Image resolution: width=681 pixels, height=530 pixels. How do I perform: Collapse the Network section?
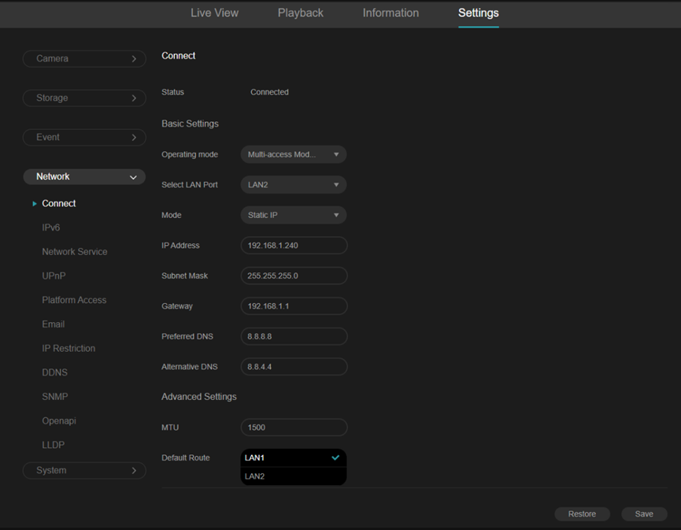[x=84, y=177]
